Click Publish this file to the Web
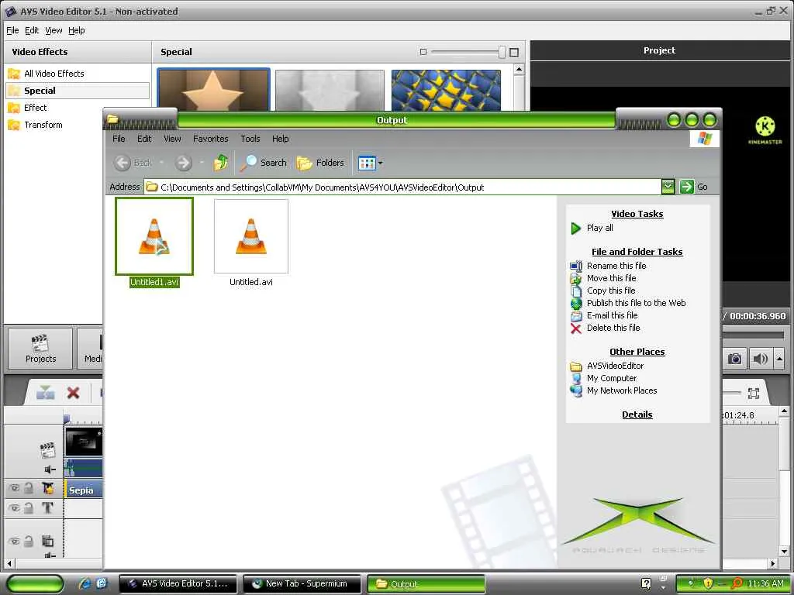This screenshot has height=595, width=794. tap(636, 303)
